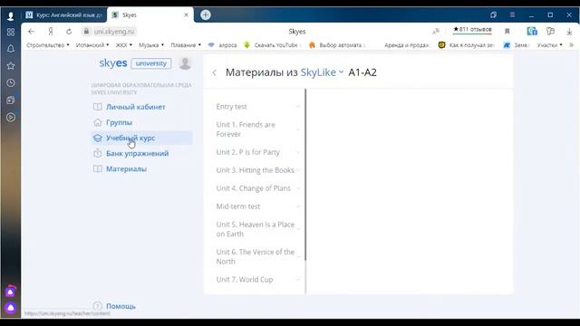This screenshot has width=580, height=326.
Task: Click the Личный кабинет book icon
Action: coord(98,107)
